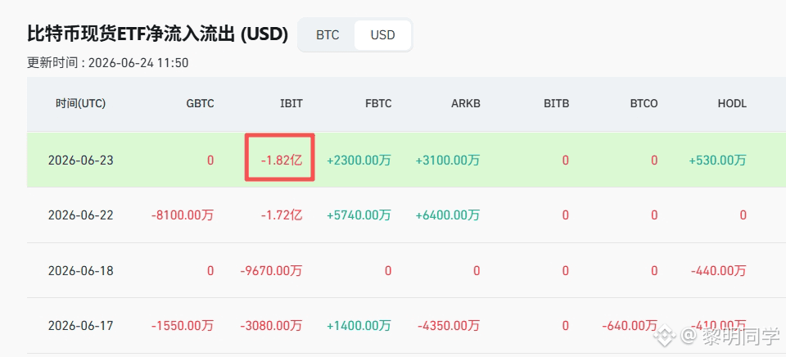Click the 时间(UTC) column header
This screenshot has width=786, height=357.
(x=81, y=104)
